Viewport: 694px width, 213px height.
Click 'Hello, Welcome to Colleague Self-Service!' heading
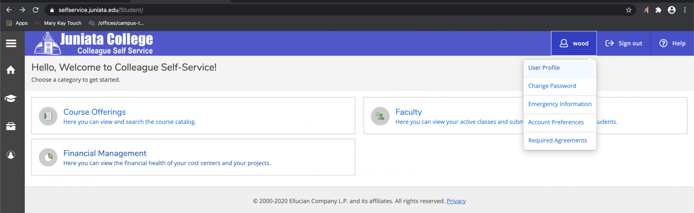point(124,67)
